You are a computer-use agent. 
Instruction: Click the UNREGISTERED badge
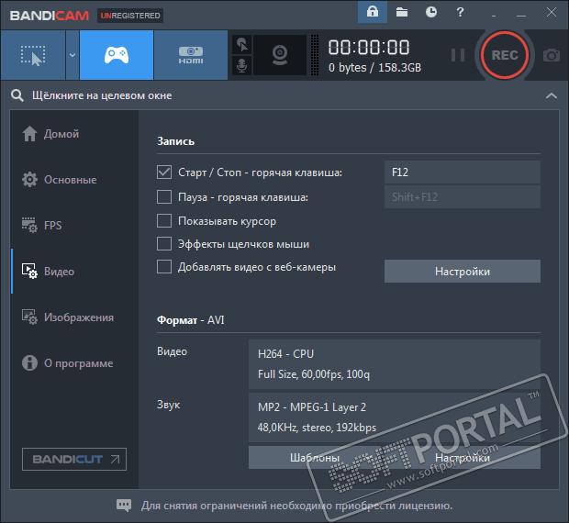click(x=130, y=16)
